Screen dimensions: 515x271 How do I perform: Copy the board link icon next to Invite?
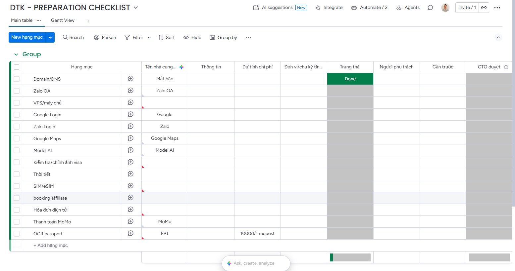(484, 8)
